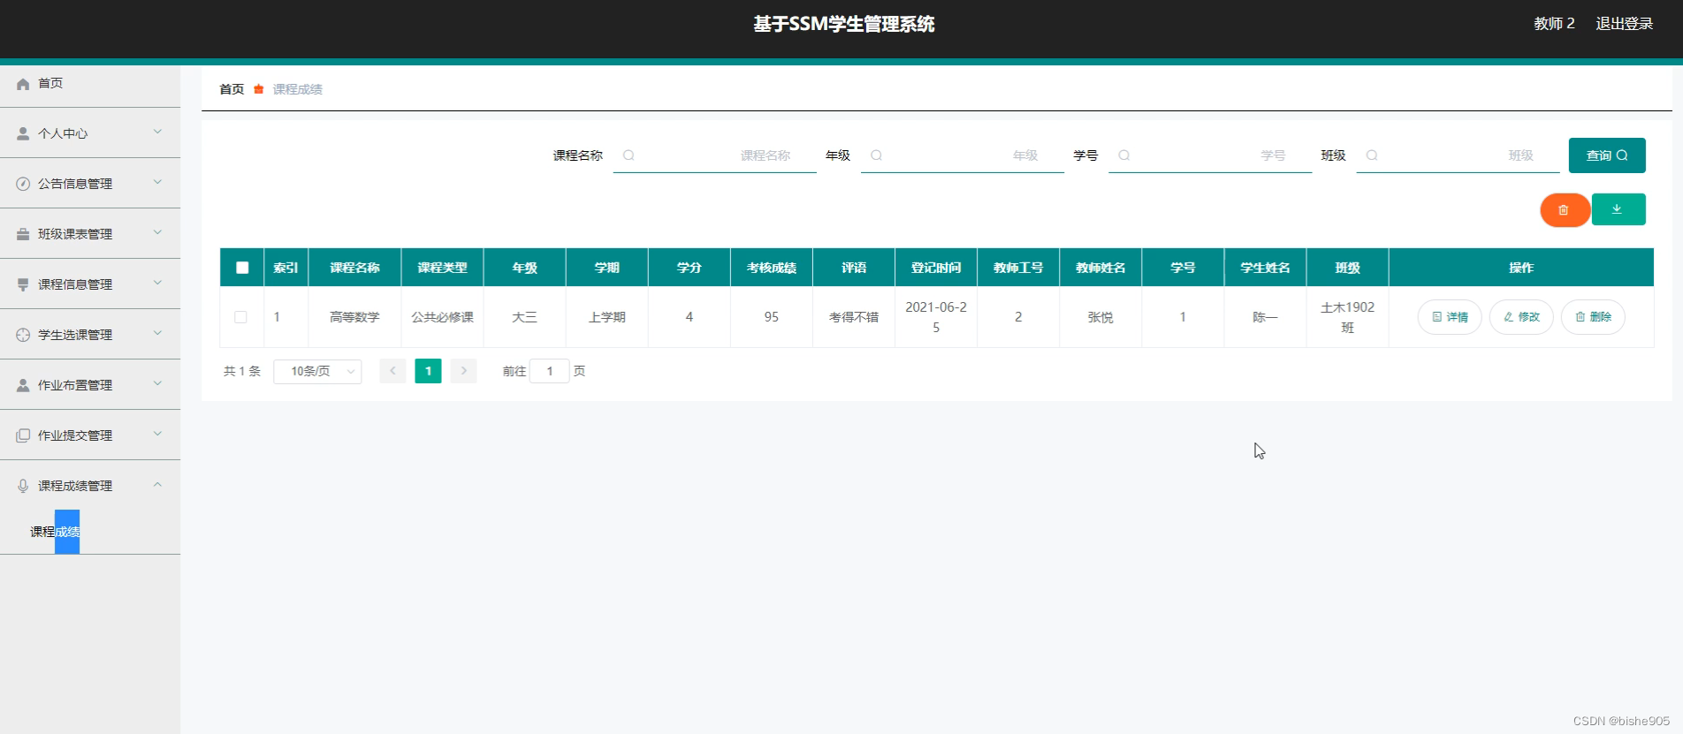The image size is (1683, 734).
Task: Click the home icon beside 首页 in sidebar
Action: (23, 84)
